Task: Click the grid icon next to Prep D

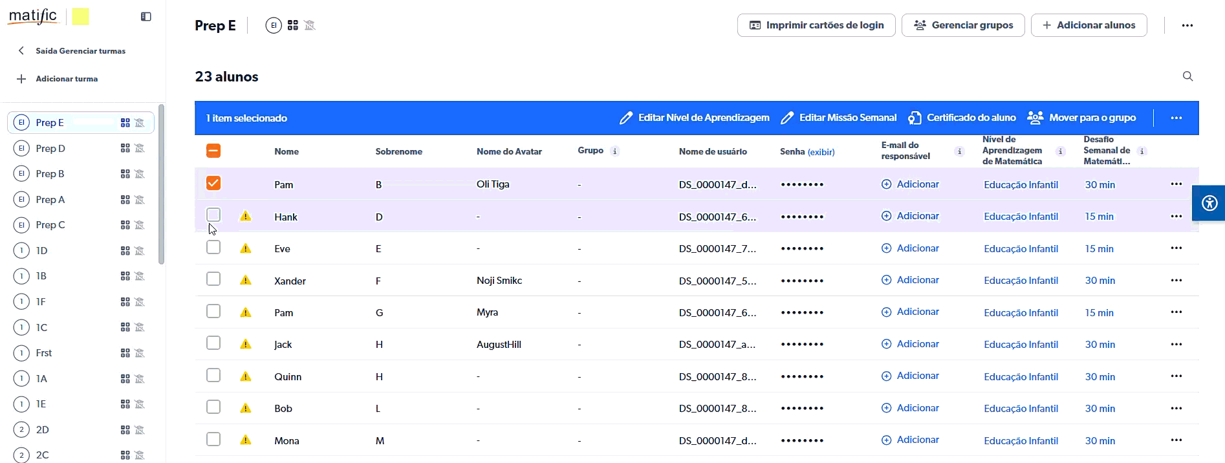Action: click(x=125, y=148)
